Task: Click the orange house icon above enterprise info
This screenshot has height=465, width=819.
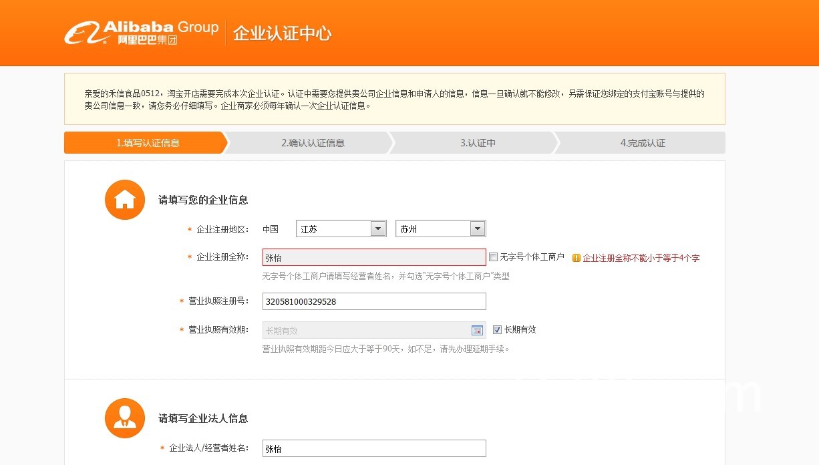Action: coord(124,199)
